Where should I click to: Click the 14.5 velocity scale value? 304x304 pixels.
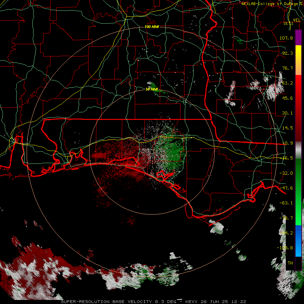point(287,128)
